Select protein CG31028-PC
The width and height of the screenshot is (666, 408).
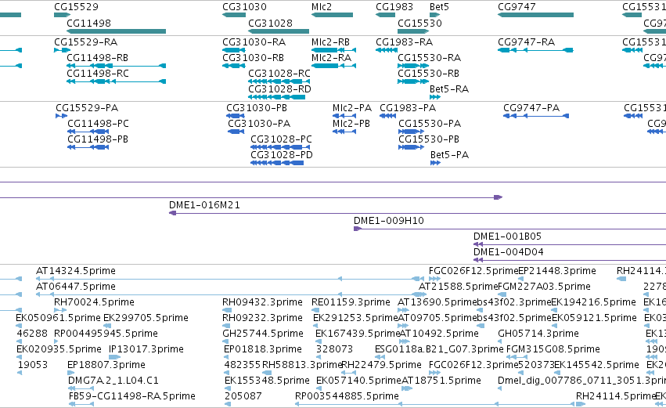pos(281,139)
